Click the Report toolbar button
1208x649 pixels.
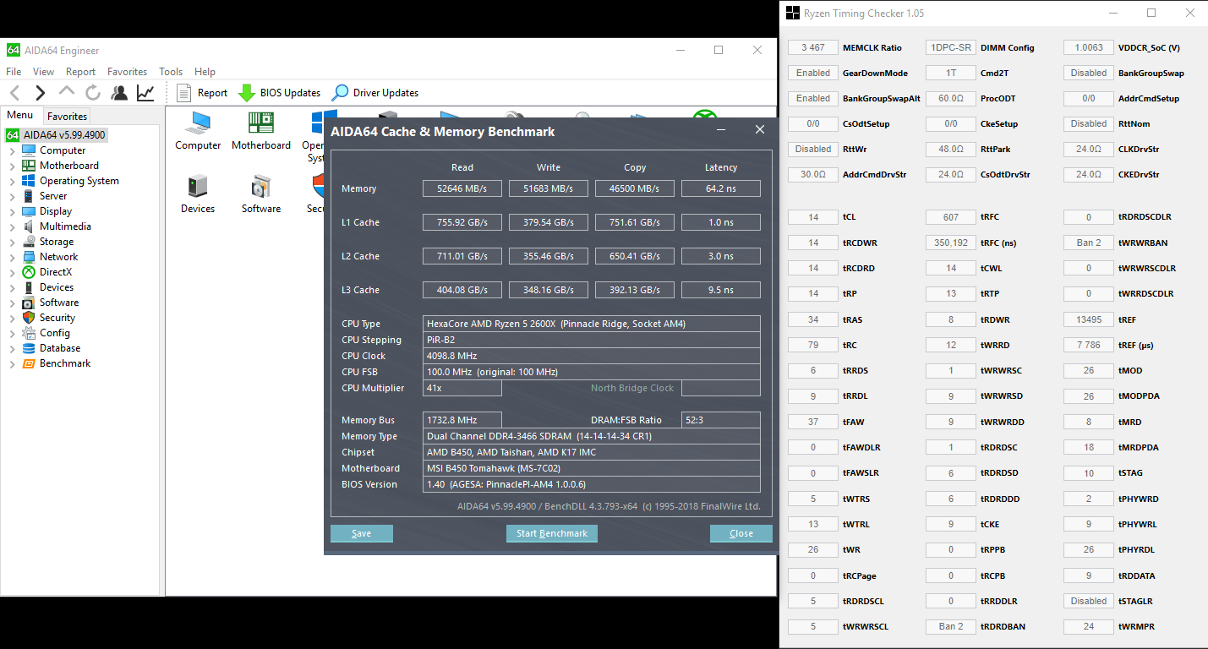click(x=203, y=93)
